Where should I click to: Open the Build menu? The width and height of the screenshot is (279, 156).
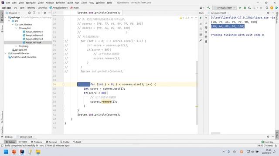coord(70,3)
